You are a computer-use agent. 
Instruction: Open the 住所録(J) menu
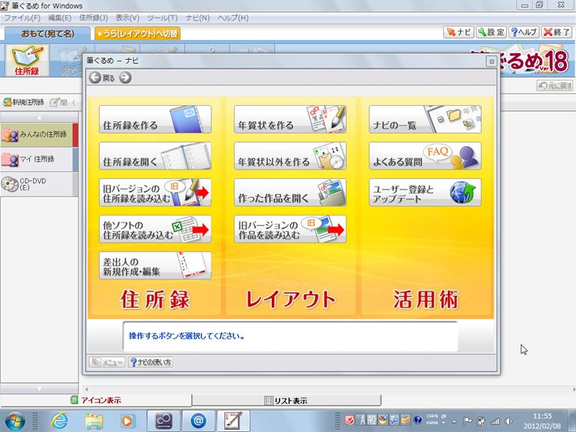tap(93, 18)
